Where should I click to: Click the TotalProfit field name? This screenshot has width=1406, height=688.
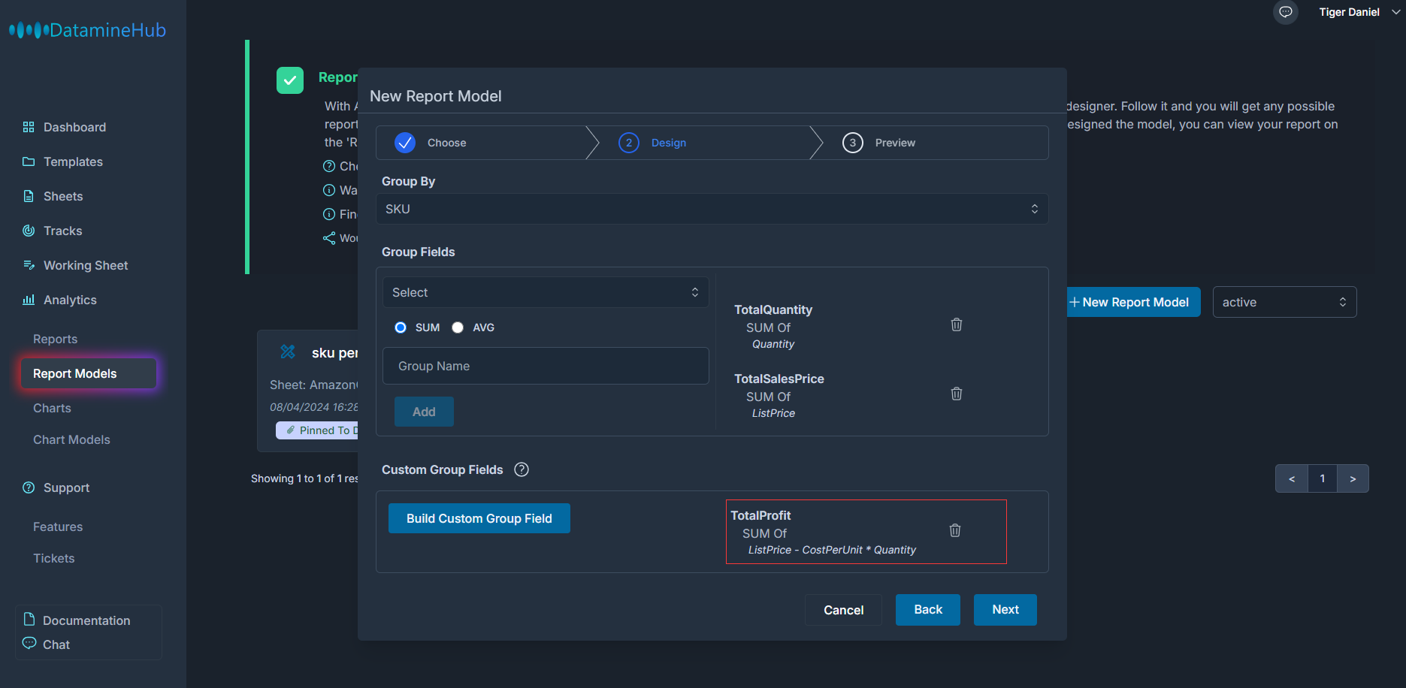coord(760,515)
